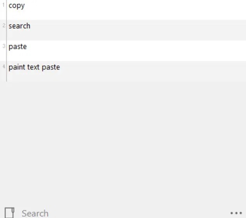Click the word 'paint' in fourth clip

pyautogui.click(x=17, y=67)
